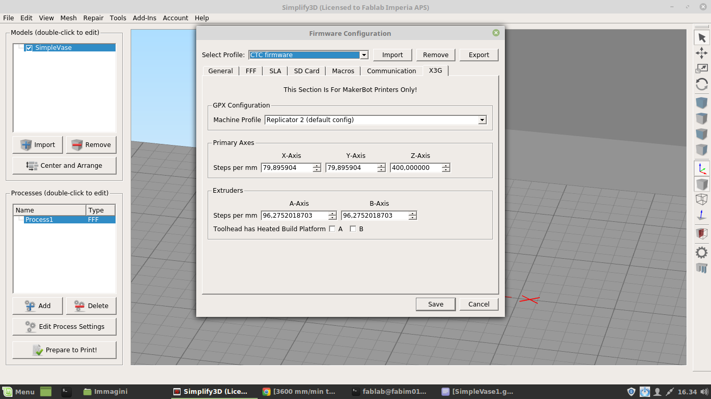Cancel the Firmware Configuration dialog
This screenshot has width=711, height=399.
[x=479, y=304]
